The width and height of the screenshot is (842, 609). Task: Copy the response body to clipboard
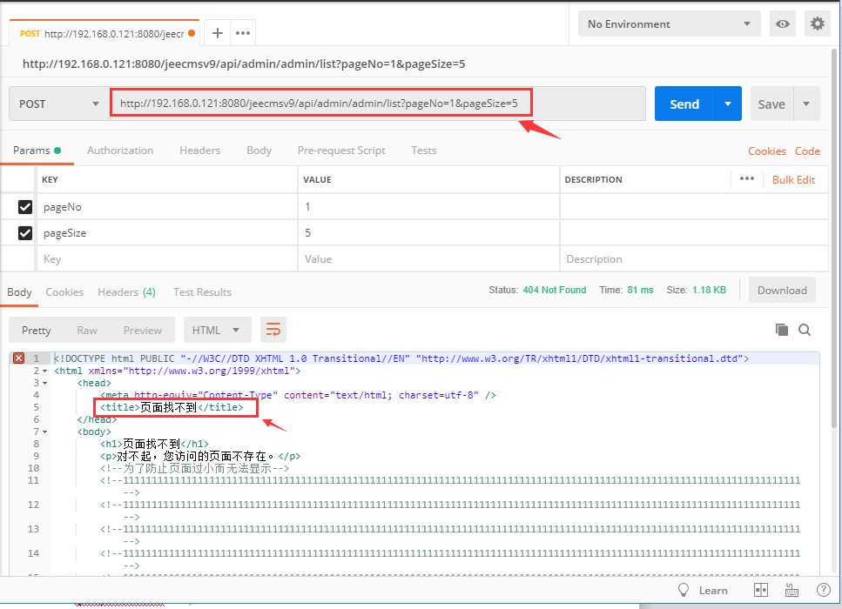781,330
